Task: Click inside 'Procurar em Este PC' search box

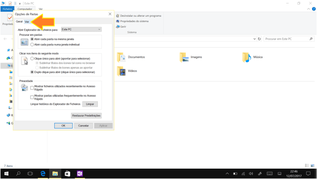Action: [286, 39]
